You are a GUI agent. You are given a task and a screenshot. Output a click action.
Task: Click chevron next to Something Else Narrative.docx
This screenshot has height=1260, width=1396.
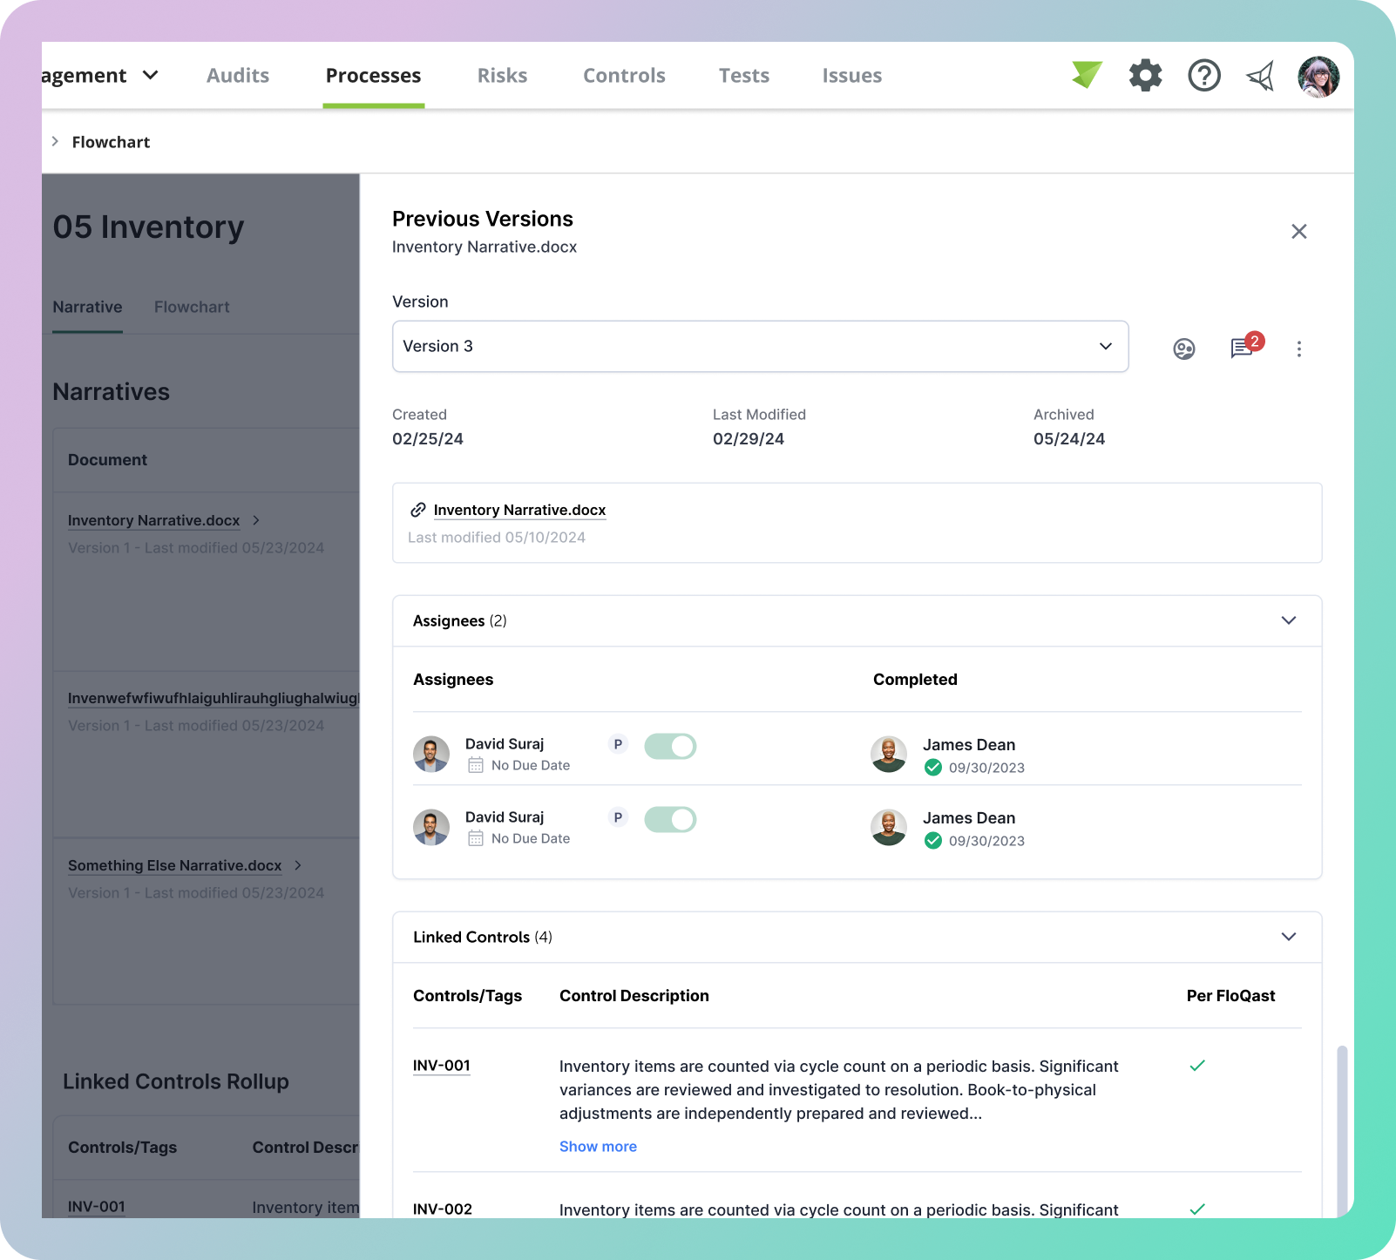(297, 865)
